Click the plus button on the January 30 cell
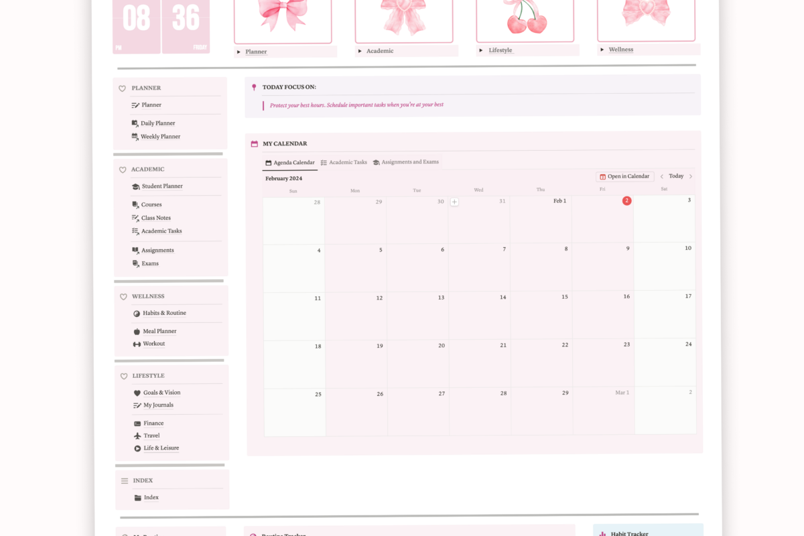Screen dimensions: 804x536 click(455, 201)
